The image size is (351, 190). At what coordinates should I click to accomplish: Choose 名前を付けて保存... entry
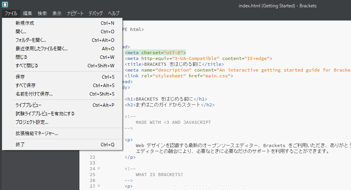62,94
